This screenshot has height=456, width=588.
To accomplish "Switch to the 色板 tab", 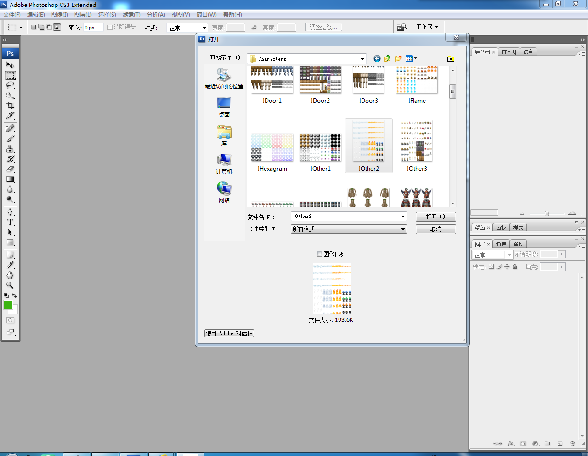I will [501, 228].
